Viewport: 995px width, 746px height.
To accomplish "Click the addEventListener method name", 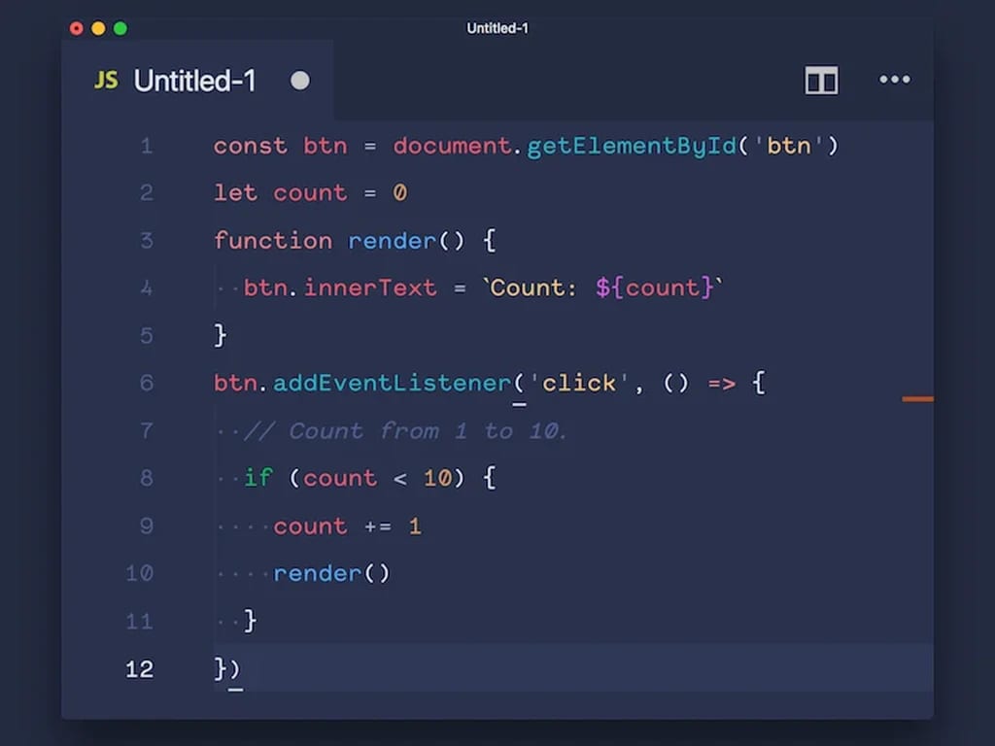I will click(393, 383).
